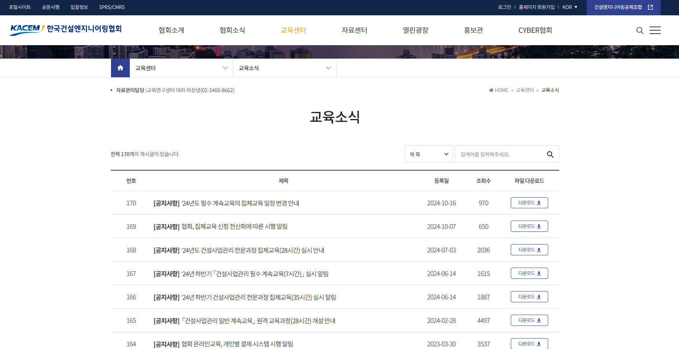Click the home icon in breadcrumb bar

click(x=120, y=68)
